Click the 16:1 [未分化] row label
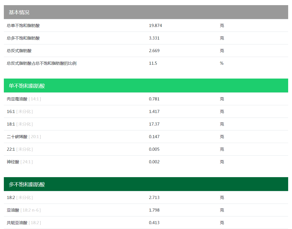292x229 pixels. 20,112
